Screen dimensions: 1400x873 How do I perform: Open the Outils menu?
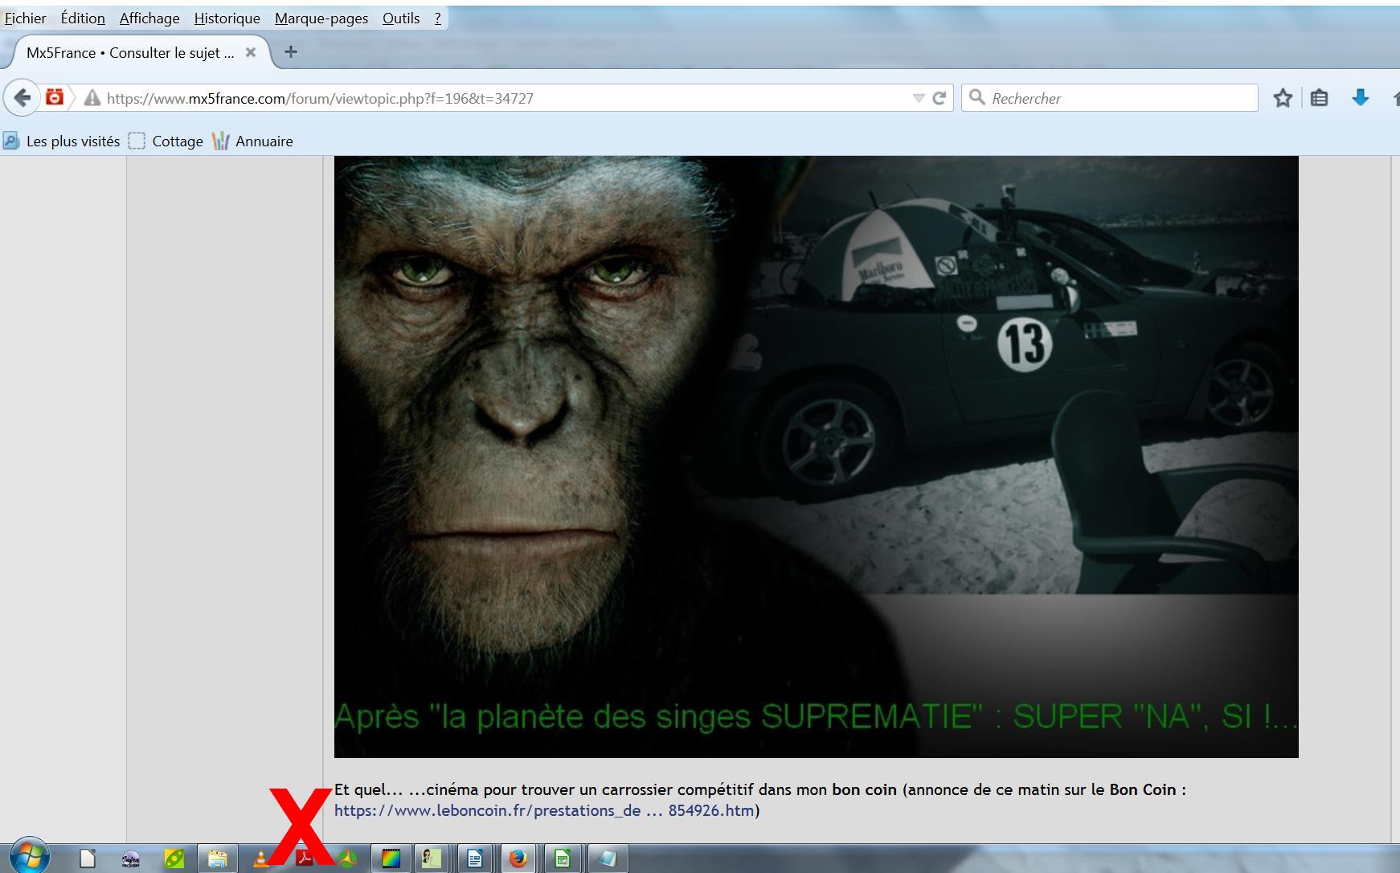(x=401, y=18)
